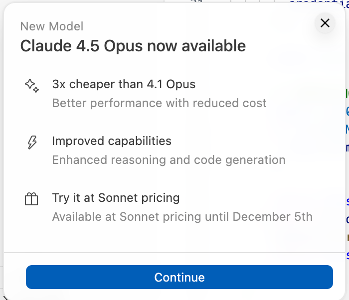Click the 'New Model' label text
Screen dimensions: 349x300
click(x=52, y=26)
